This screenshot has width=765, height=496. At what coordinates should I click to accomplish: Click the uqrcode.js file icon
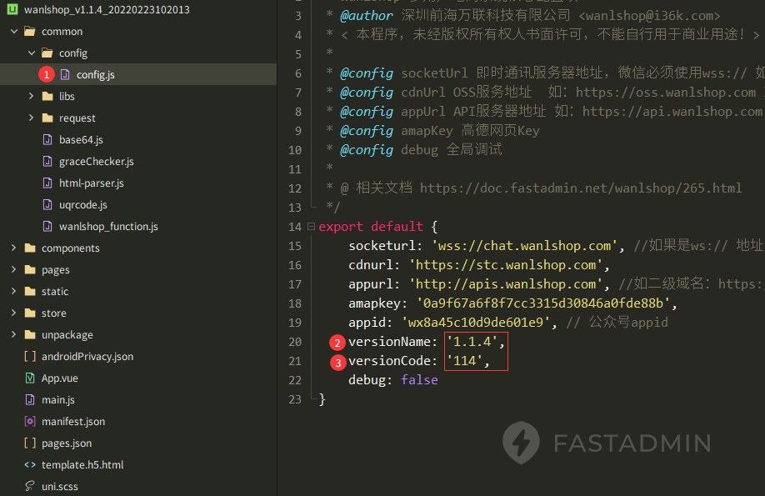[47, 204]
